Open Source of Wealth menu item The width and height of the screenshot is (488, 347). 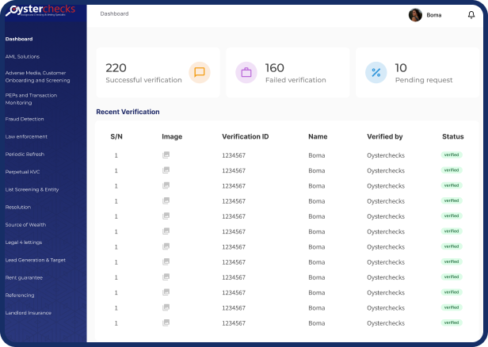tap(25, 224)
